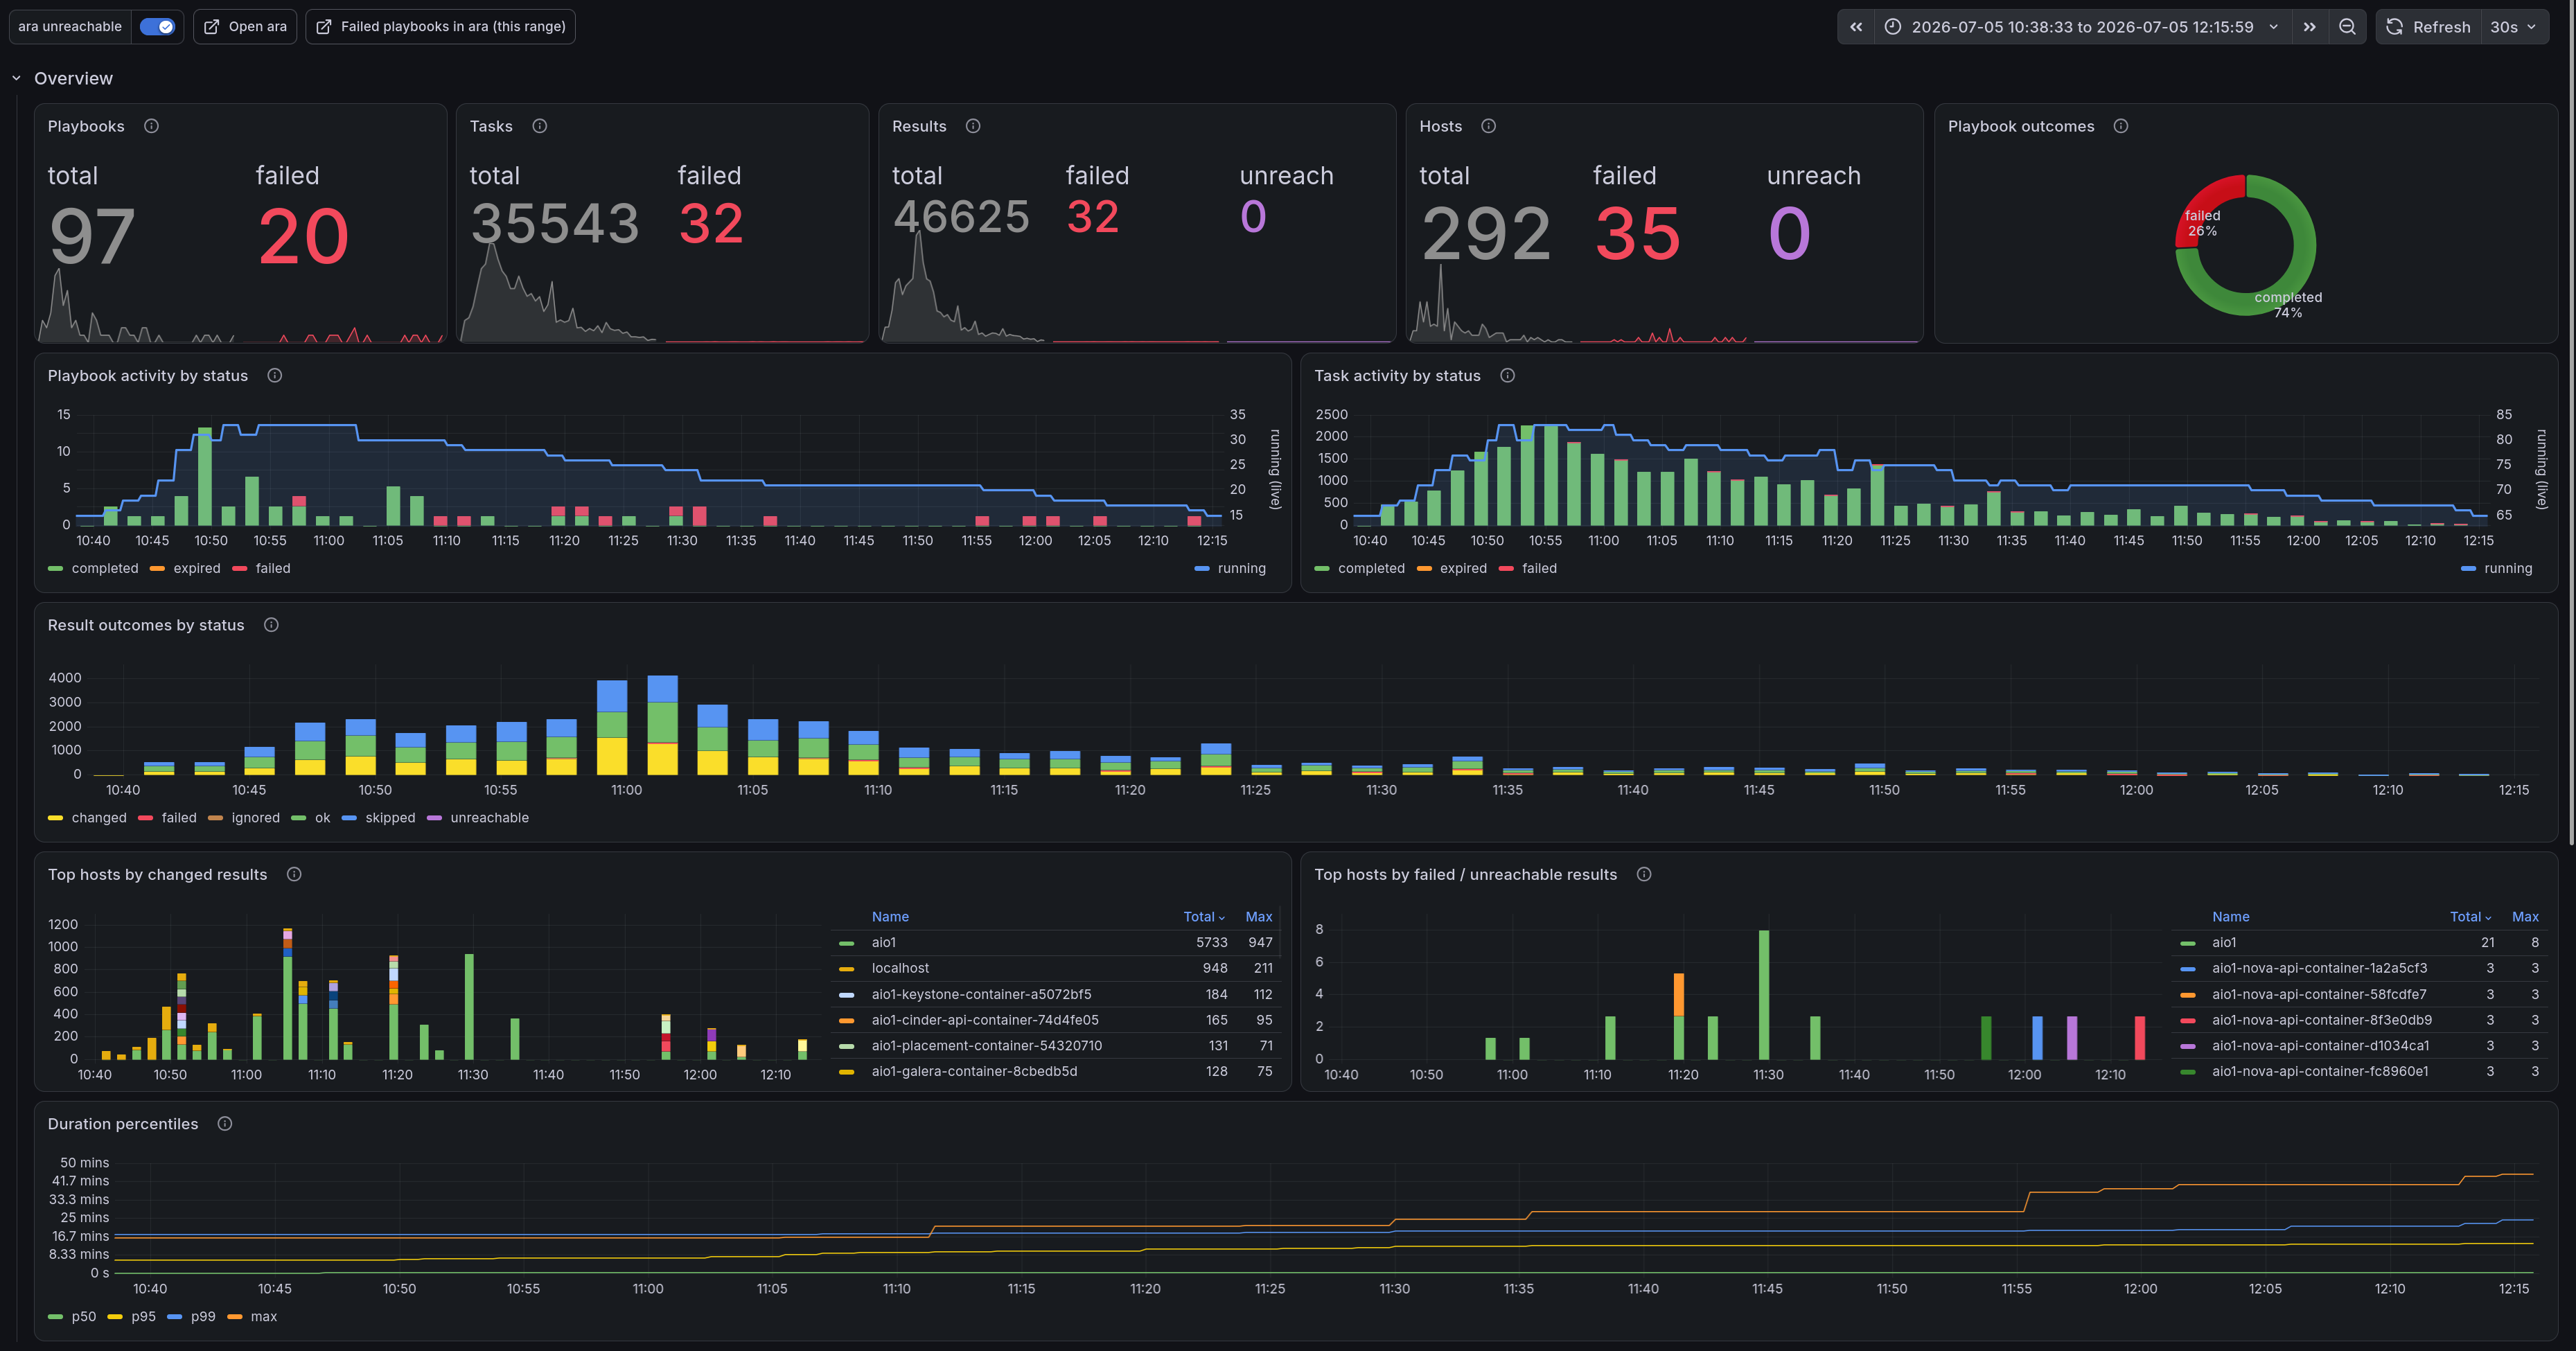Click the info icon beside Playbooks panel title
Viewport: 2576px width, 1351px height.
(x=151, y=126)
